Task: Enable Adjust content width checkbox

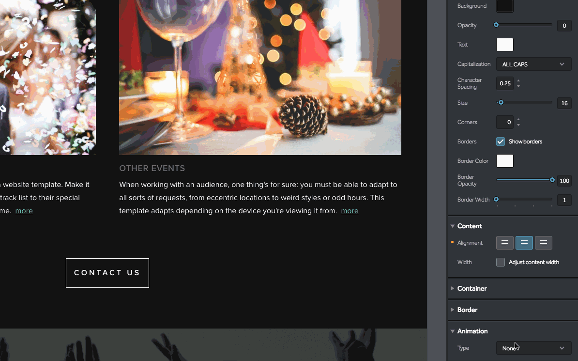Action: 500,262
